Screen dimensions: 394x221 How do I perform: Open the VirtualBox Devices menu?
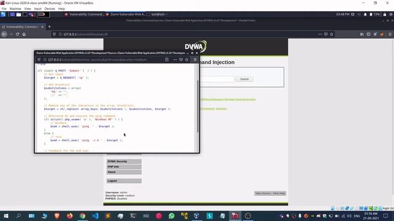(x=50, y=9)
